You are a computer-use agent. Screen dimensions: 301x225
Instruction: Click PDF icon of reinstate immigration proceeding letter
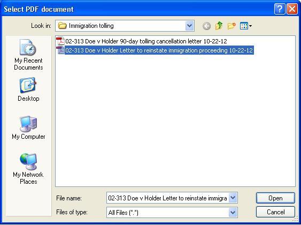pos(60,50)
